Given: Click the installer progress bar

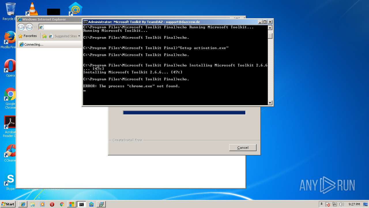Looking at the screenshot, I should [184, 113].
